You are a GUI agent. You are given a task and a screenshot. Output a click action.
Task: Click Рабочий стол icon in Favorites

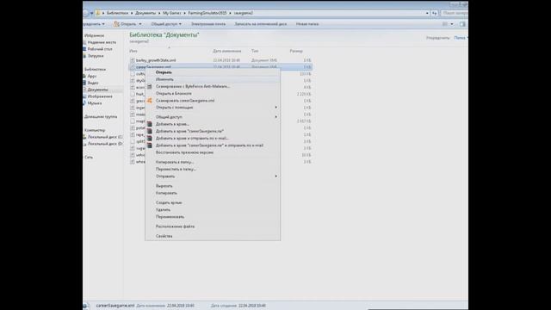point(84,49)
